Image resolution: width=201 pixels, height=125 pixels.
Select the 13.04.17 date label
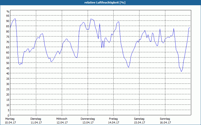(x=88, y=122)
